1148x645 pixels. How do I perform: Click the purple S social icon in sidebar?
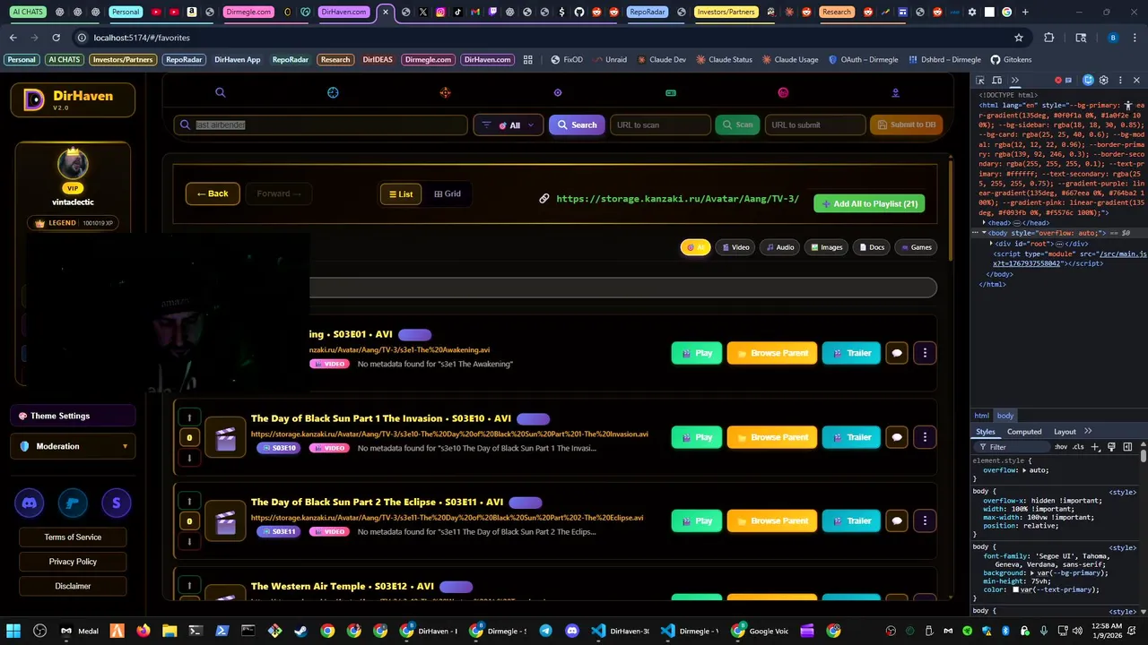(x=116, y=503)
